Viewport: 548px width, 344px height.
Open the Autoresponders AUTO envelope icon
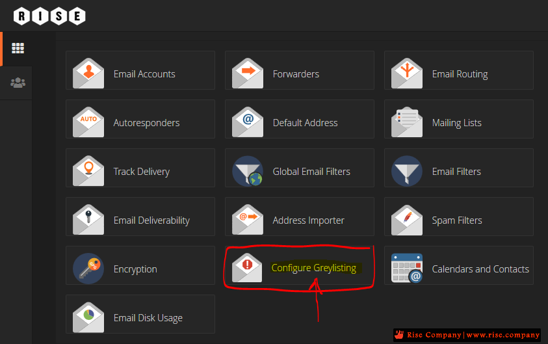click(x=88, y=122)
